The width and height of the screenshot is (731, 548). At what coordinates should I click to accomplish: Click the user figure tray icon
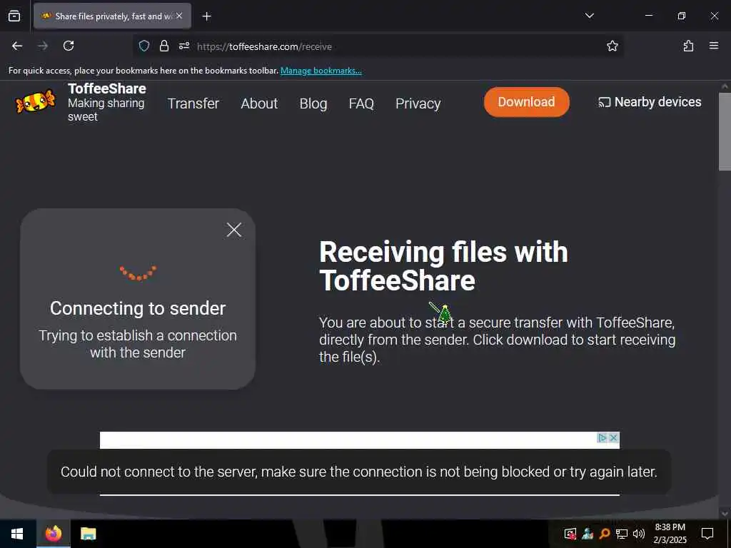(588, 534)
